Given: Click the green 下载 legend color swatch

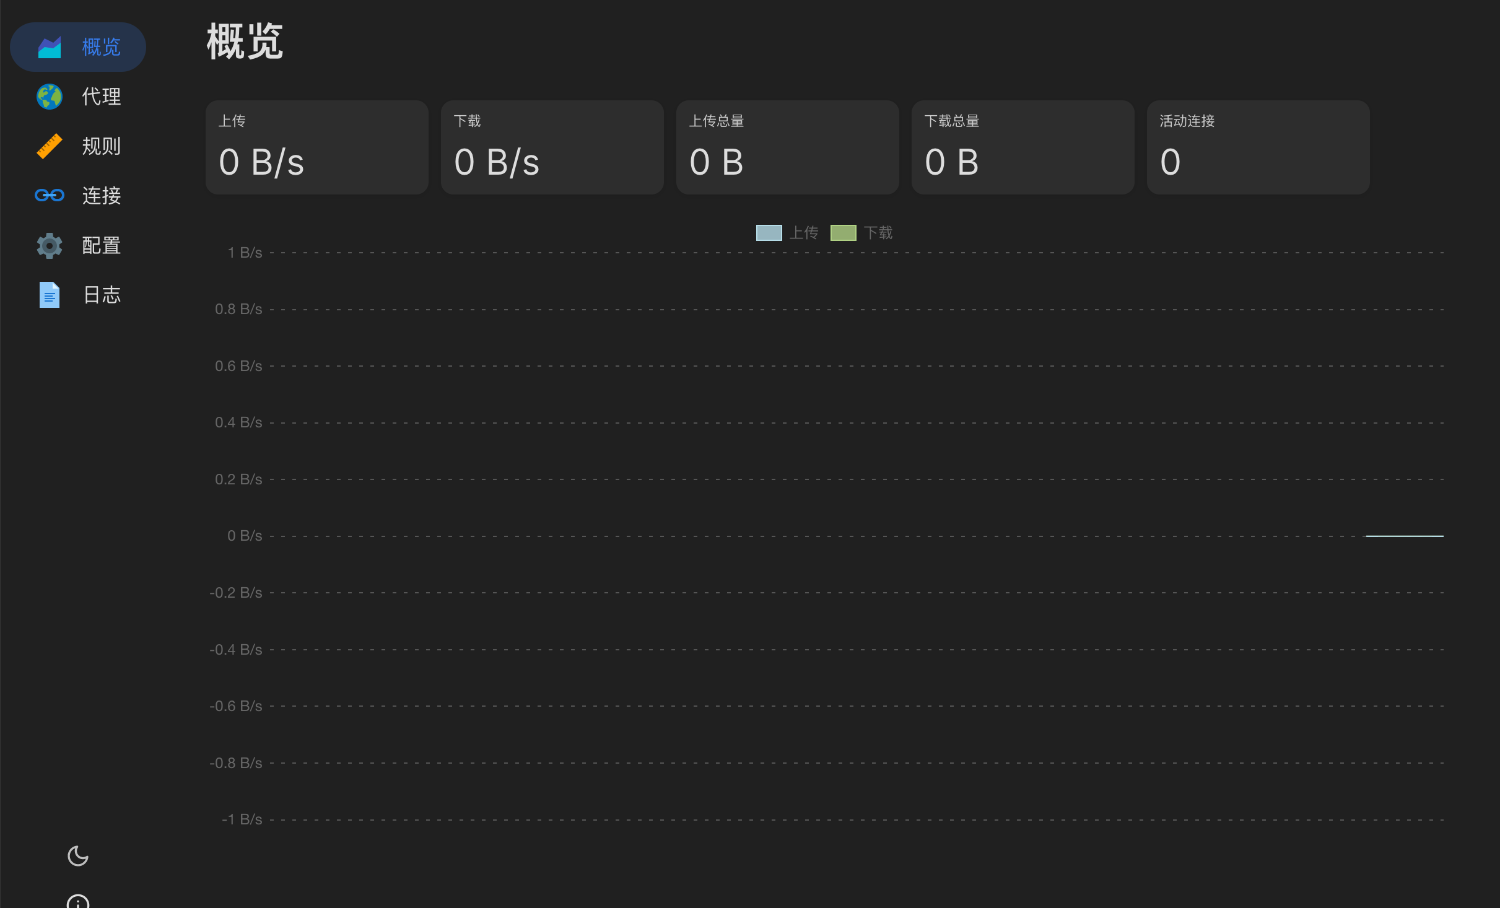Looking at the screenshot, I should (844, 233).
